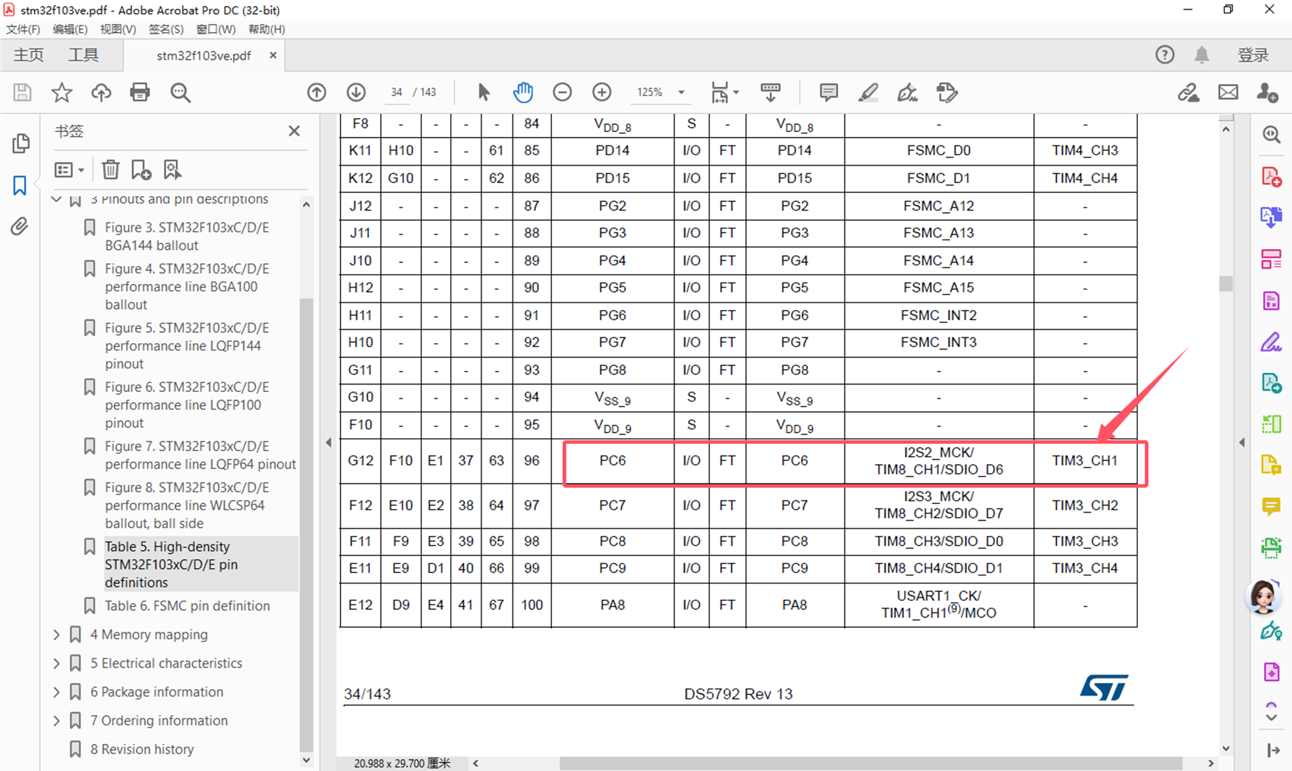Viewport: 1292px width, 771px height.
Task: Click the 登录 sign-in button
Action: coord(1253,55)
